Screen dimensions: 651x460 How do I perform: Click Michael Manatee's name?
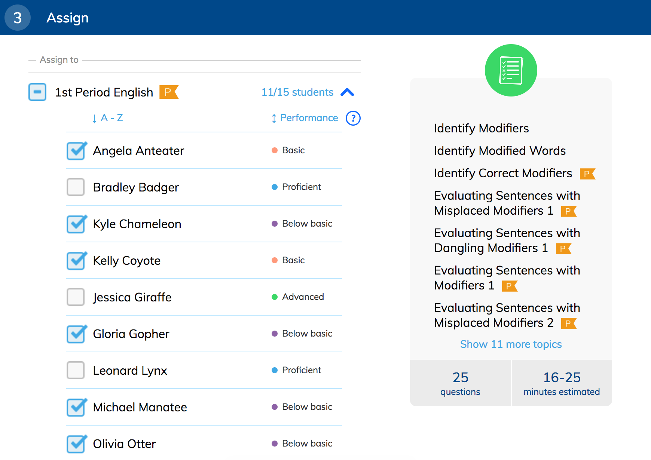point(140,407)
